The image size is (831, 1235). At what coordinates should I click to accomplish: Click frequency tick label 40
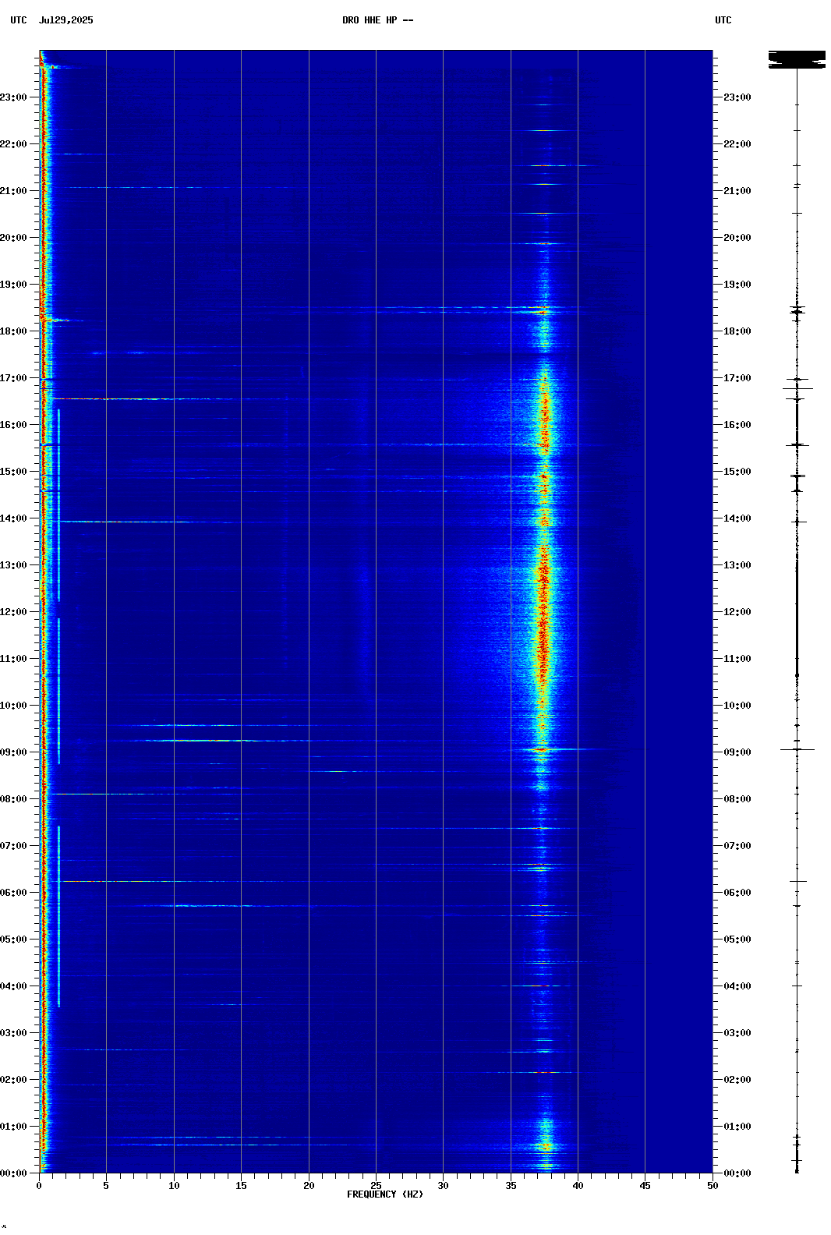pos(578,1186)
